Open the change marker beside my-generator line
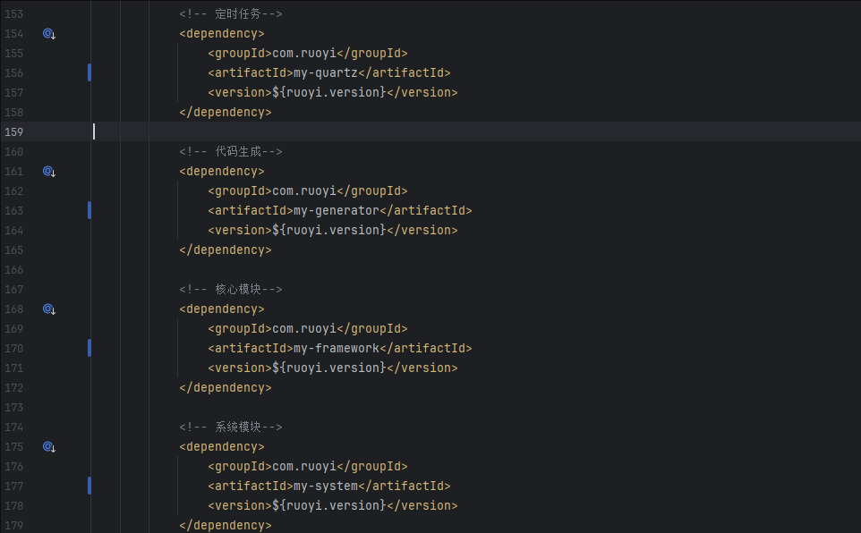 (90, 210)
